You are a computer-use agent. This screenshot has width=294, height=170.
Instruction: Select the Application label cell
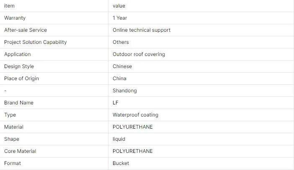(17, 54)
